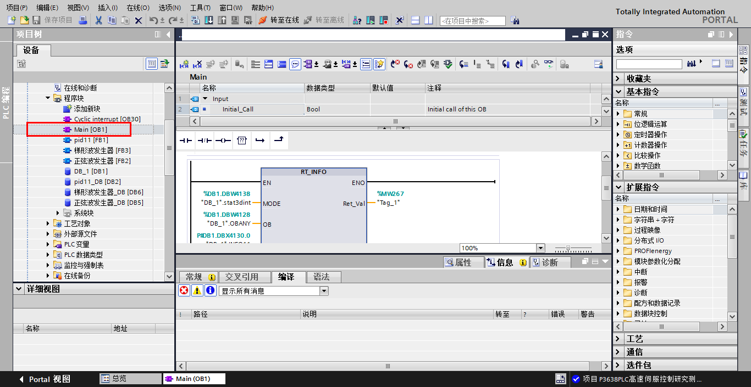
Task: Click the Copy icon in main toolbar
Action: (x=112, y=20)
